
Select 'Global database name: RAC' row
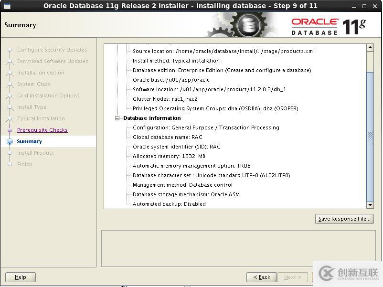tap(168, 137)
